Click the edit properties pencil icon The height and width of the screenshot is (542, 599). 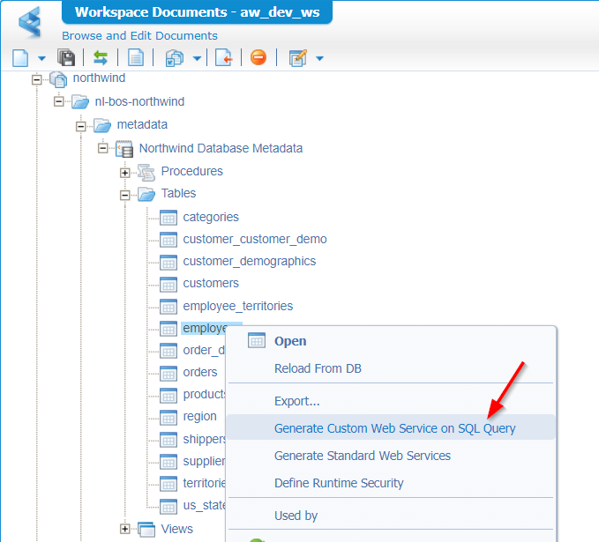click(298, 58)
